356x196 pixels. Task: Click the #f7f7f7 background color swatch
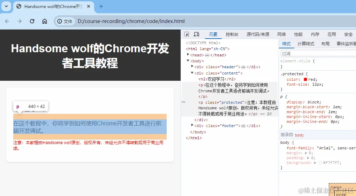(320, 163)
